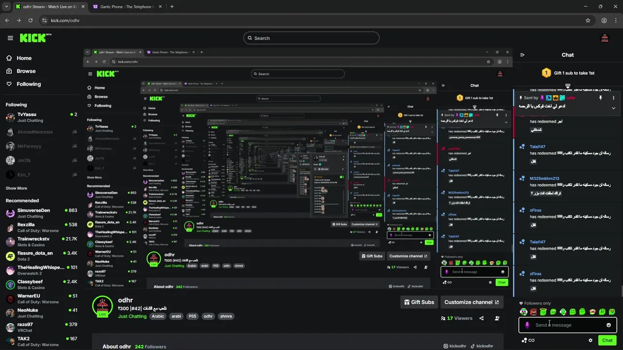The image size is (623, 350).
Task: Click the Gift 1 sub to take 1st banner
Action: tap(568, 73)
